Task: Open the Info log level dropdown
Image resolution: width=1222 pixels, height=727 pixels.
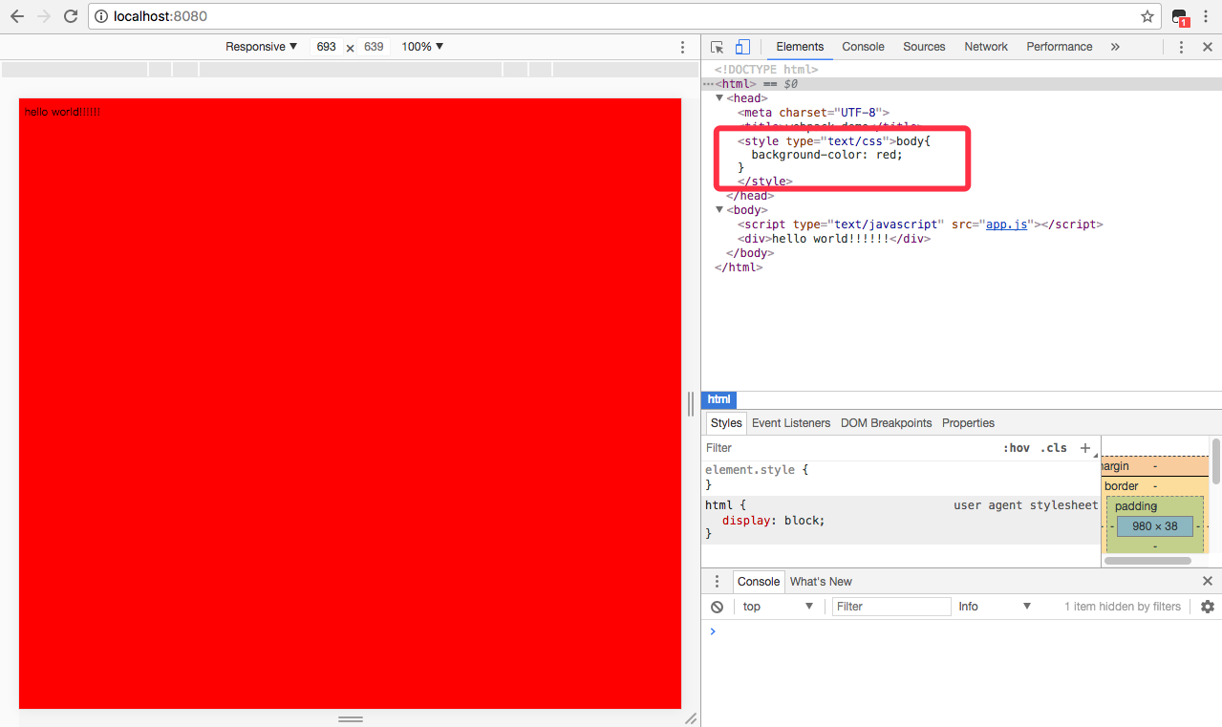Action: (995, 607)
